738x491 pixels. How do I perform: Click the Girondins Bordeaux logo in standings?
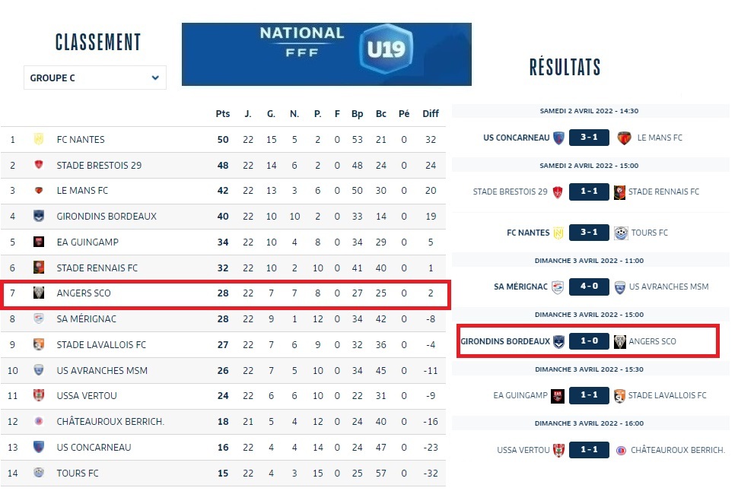pyautogui.click(x=38, y=216)
